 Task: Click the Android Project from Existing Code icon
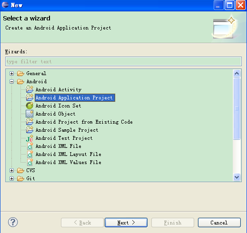[x=30, y=122]
